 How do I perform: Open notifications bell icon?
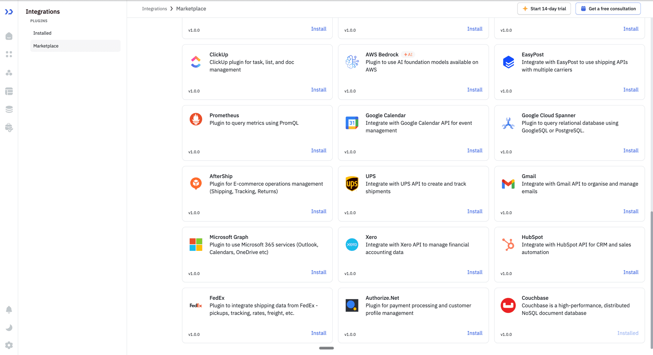coord(9,310)
